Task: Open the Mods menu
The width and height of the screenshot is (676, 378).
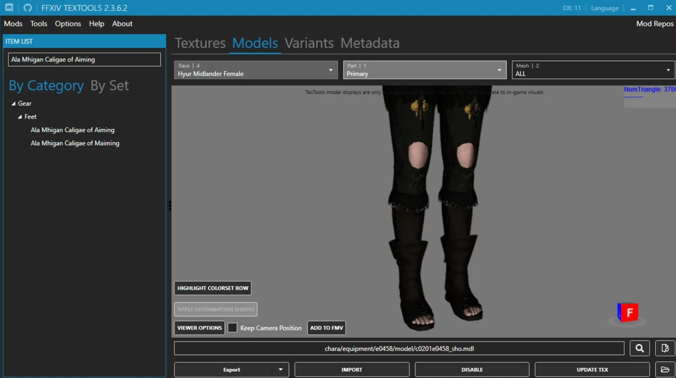Action: pyautogui.click(x=13, y=24)
